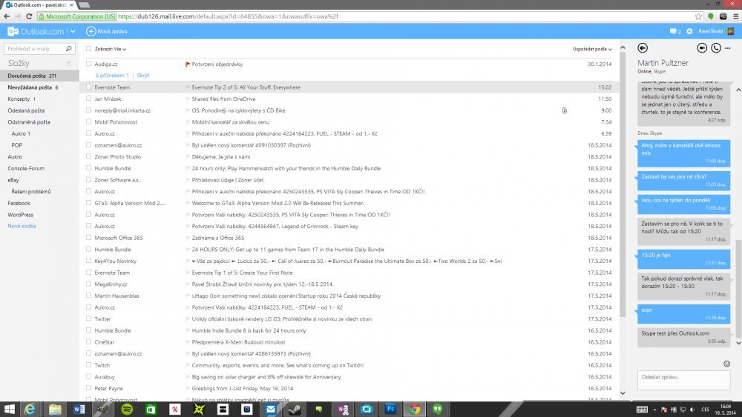Click the Odeslat zprávu chat input
This screenshot has height=417, width=742.
click(x=683, y=380)
